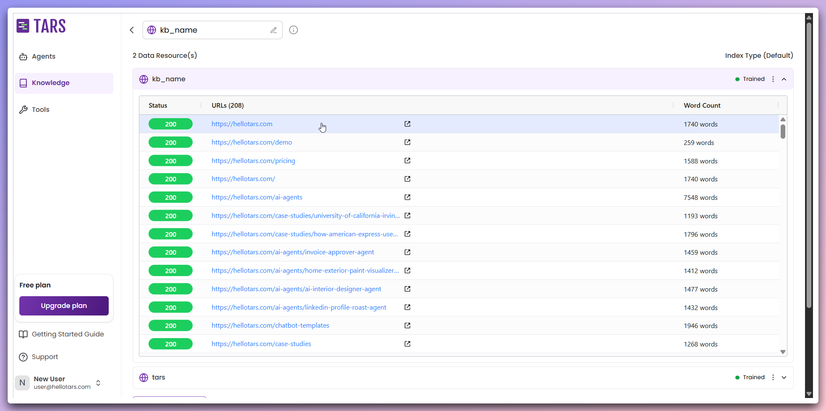Open link https://hellotars.com/chatbot-templates
Viewport: 826px width, 411px height.
pyautogui.click(x=270, y=326)
